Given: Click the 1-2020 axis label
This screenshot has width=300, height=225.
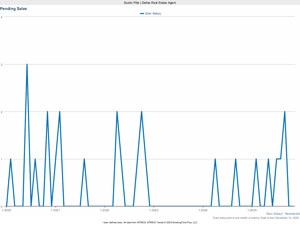Looking at the screenshot, I should (x=6, y=210).
